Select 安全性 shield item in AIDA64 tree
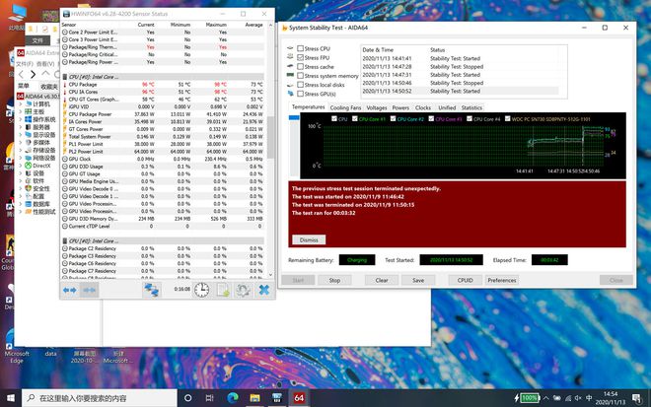 (x=37, y=189)
